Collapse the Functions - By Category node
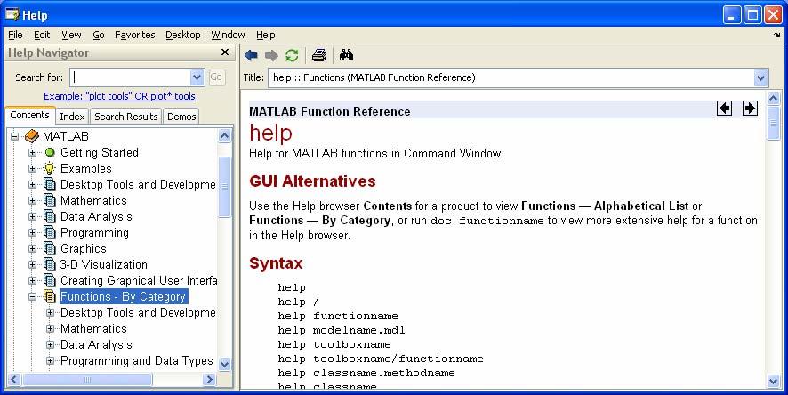788x395 pixels. pyautogui.click(x=32, y=296)
